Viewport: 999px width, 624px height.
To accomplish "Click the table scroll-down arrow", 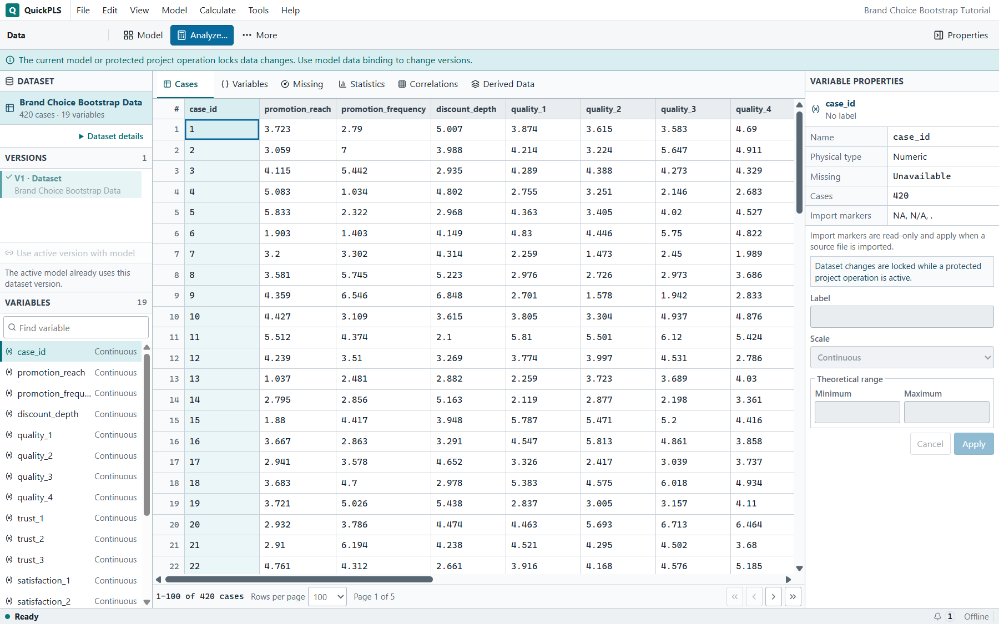I will click(799, 568).
